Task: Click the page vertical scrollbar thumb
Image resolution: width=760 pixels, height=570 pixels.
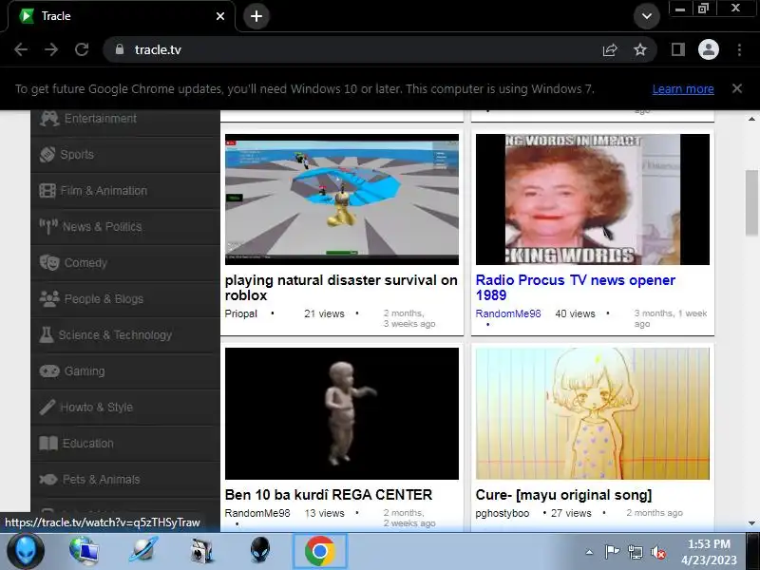Action: 751,202
